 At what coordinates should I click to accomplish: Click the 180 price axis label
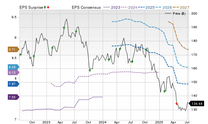(194, 41)
